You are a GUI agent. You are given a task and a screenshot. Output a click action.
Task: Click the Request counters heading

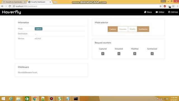tap(103, 43)
